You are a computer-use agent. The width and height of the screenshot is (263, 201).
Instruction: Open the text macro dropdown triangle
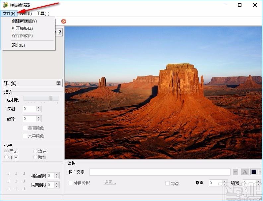(235, 172)
